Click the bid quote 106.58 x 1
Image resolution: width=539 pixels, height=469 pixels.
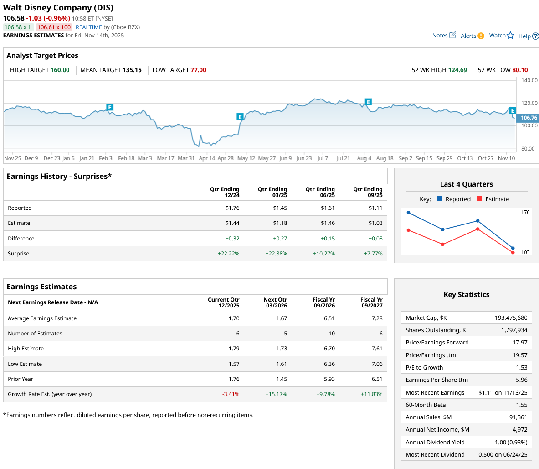pyautogui.click(x=18, y=27)
